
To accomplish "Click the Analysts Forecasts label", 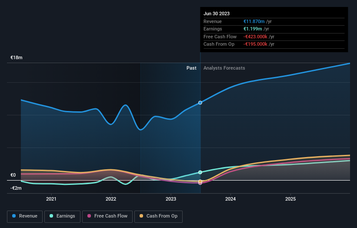I will point(224,68).
